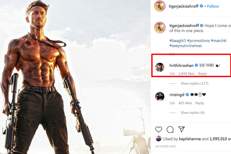Click rinzingd's comment avatar
Image resolution: width=231 pixels, height=154 pixels.
160,96
